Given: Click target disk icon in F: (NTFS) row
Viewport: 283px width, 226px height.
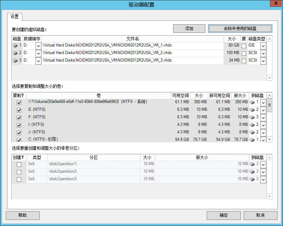Looking at the screenshot, I should coord(253,117).
